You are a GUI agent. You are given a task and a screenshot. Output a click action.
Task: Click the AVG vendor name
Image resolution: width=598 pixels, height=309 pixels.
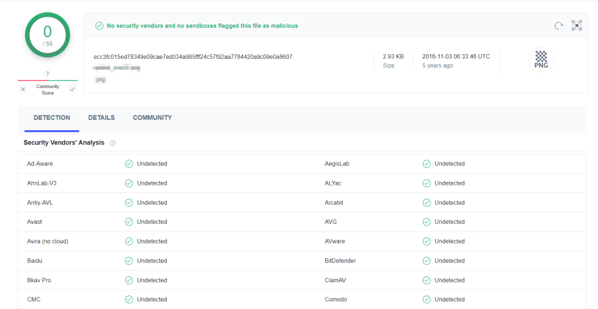pos(331,222)
